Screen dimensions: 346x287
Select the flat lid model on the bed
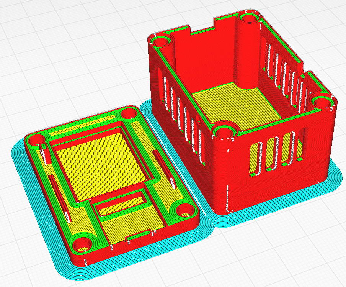(x=111, y=185)
